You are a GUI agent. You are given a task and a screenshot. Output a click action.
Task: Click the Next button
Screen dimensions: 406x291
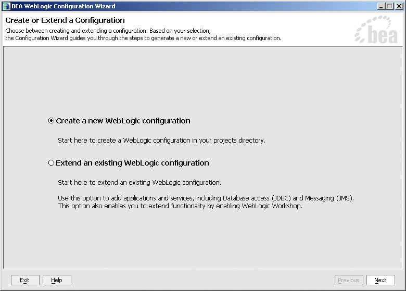pos(380,280)
